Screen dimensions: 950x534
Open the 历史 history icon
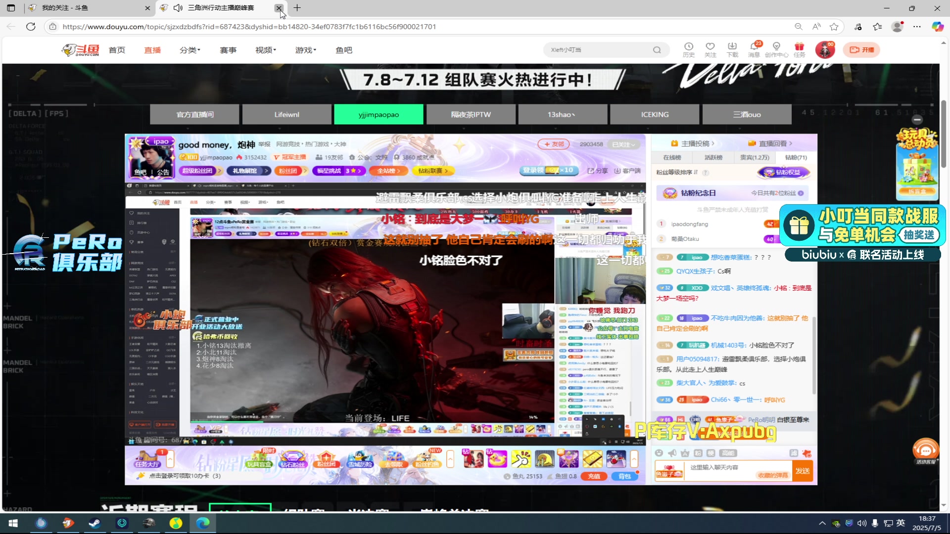coord(688,49)
